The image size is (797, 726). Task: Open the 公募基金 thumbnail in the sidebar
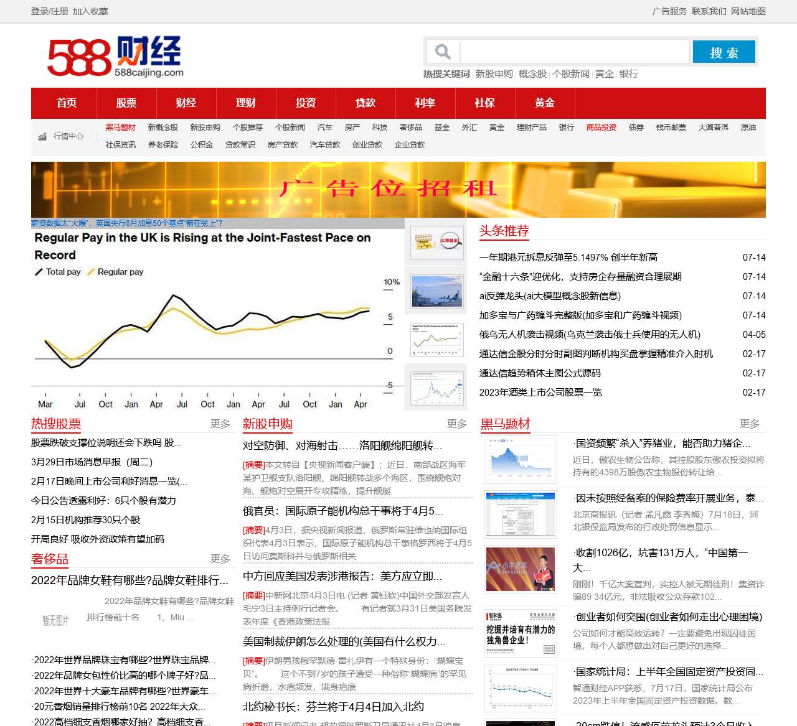(436, 243)
